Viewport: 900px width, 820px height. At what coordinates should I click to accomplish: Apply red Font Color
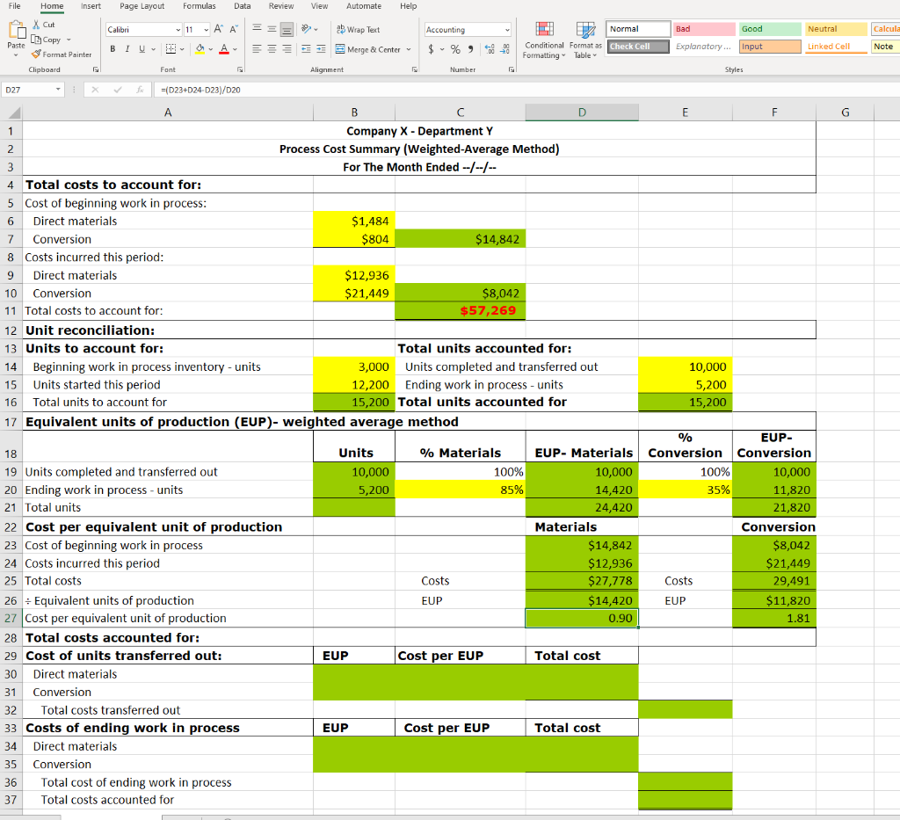224,49
